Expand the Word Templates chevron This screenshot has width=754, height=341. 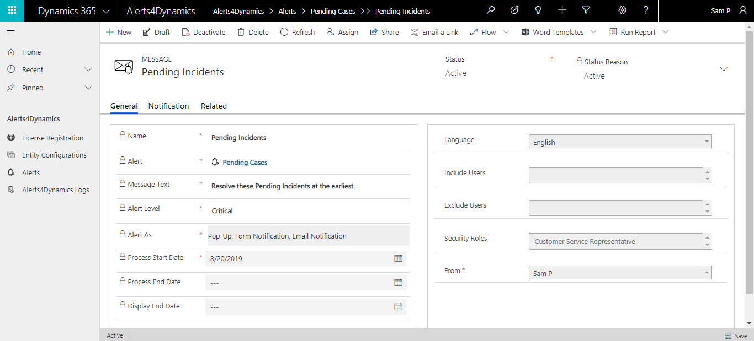tap(593, 32)
